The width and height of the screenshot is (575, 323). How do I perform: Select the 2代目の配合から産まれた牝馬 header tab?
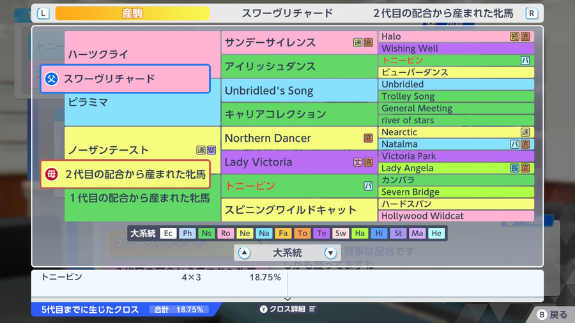(443, 13)
